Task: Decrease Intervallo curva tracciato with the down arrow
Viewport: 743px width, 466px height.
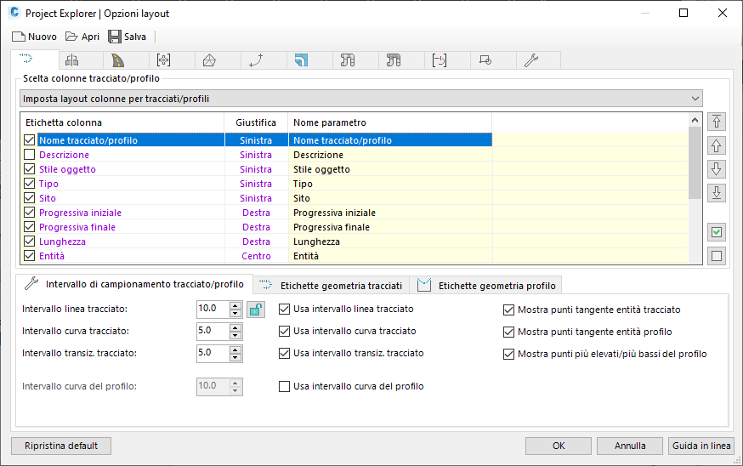Action: 235,335
